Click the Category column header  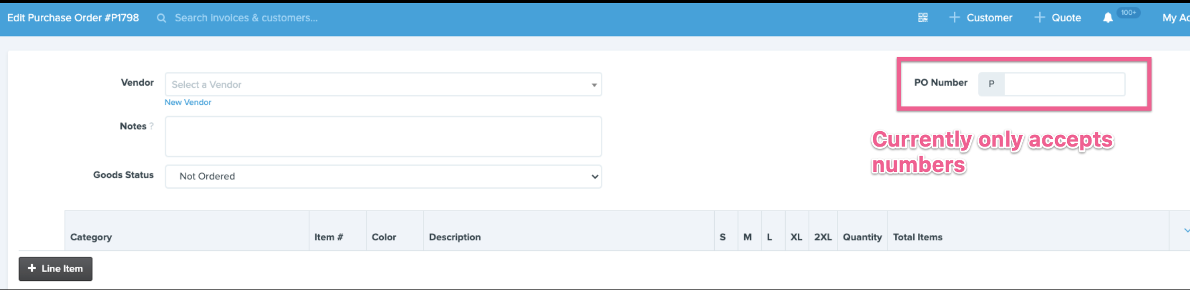(x=91, y=237)
